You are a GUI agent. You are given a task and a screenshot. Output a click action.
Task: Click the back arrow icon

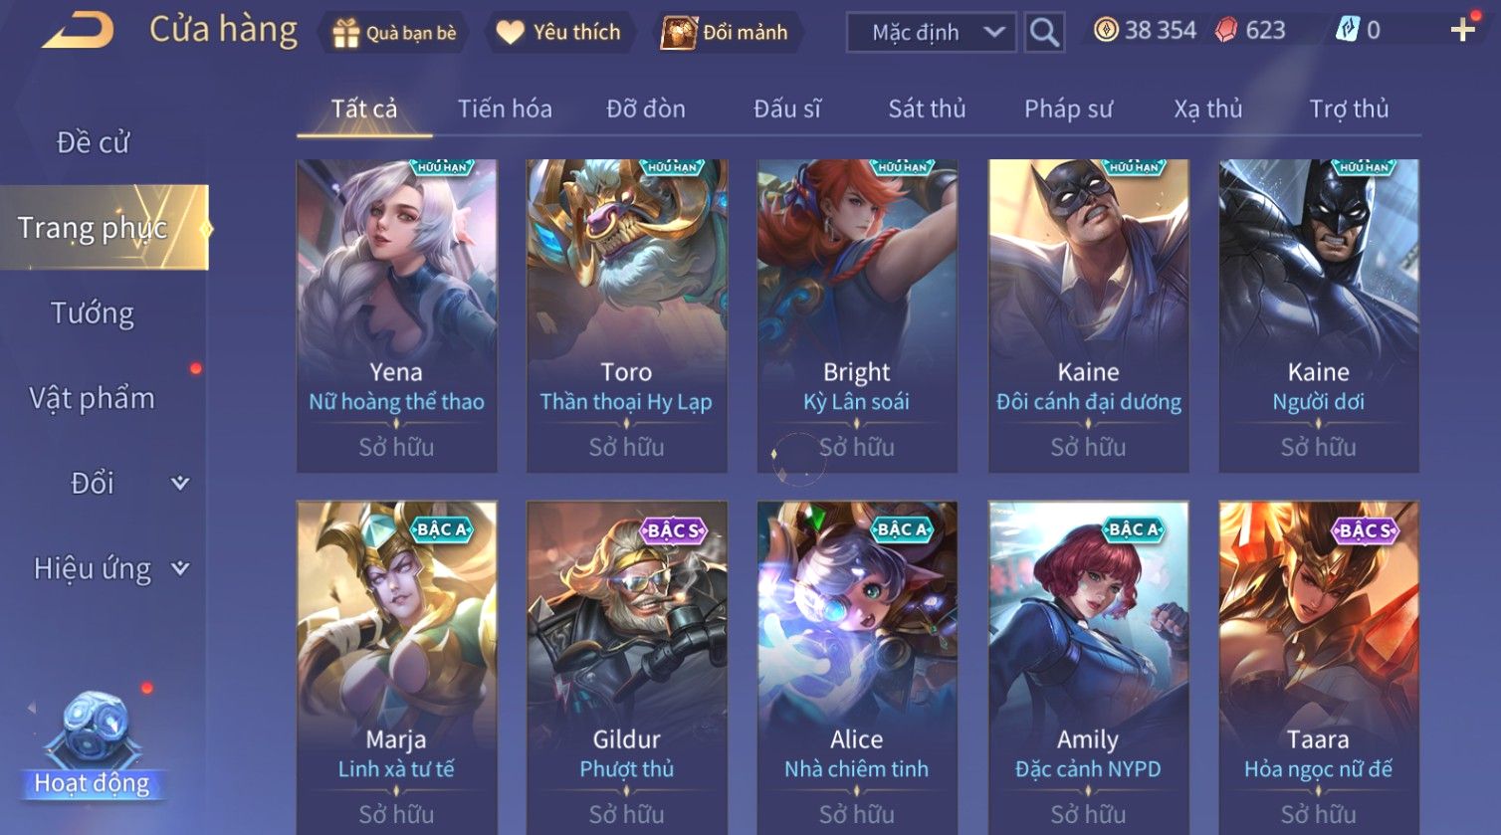[78, 30]
